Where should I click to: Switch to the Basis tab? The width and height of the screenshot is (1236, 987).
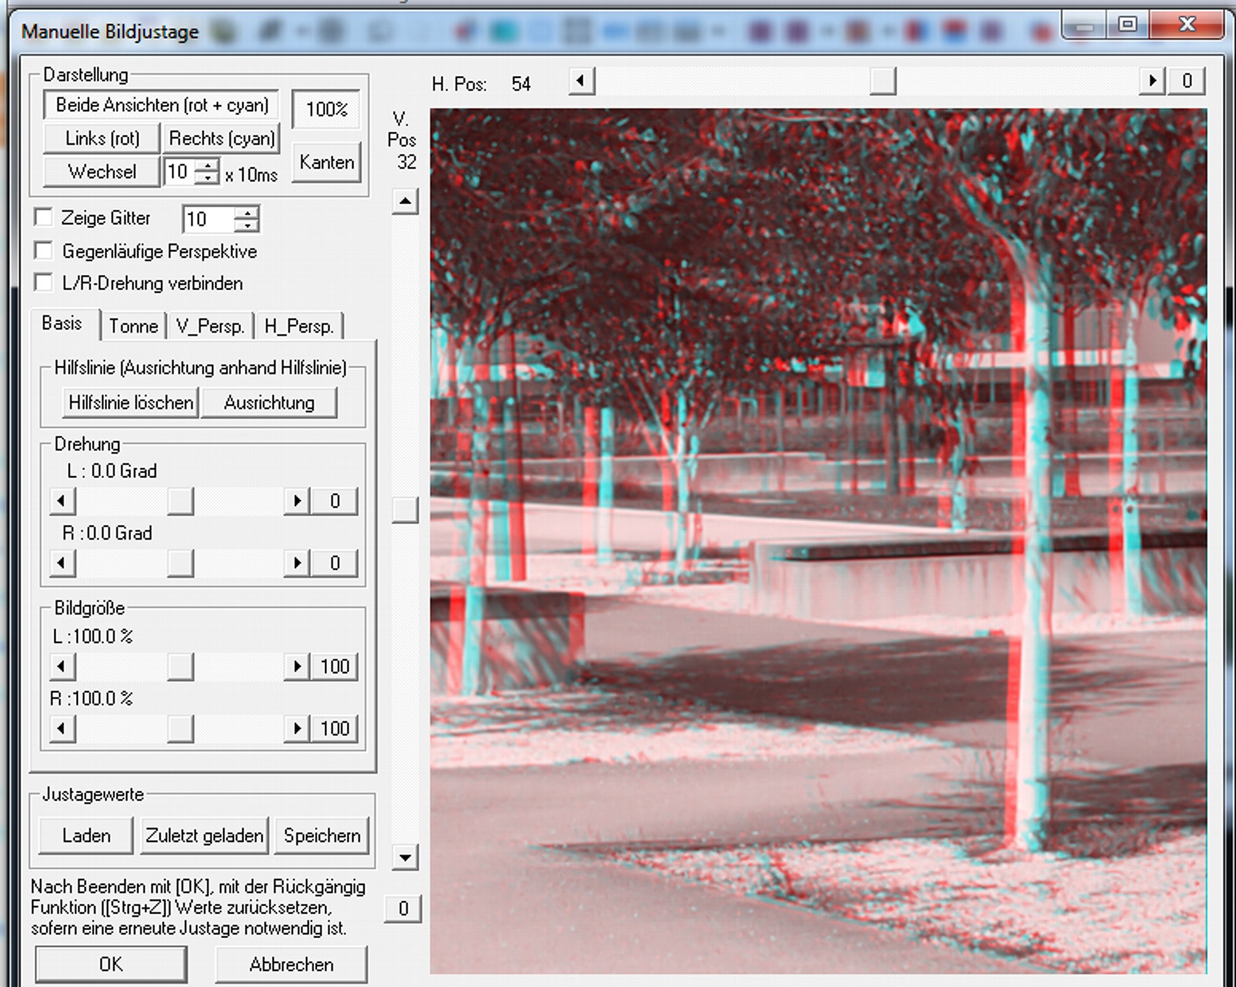[62, 323]
